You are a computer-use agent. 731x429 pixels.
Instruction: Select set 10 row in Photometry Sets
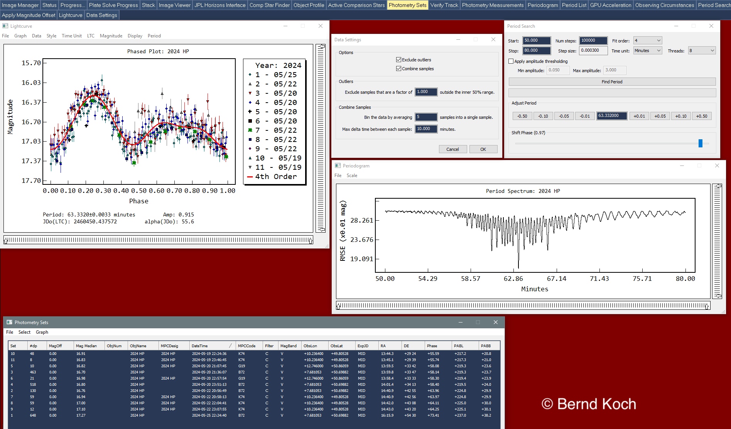click(254, 353)
